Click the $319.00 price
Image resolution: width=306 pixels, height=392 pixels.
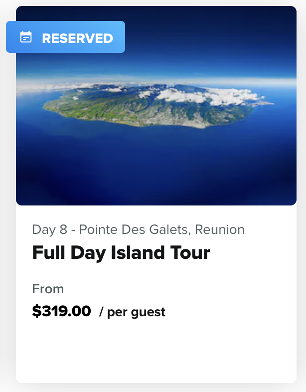pyautogui.click(x=61, y=312)
